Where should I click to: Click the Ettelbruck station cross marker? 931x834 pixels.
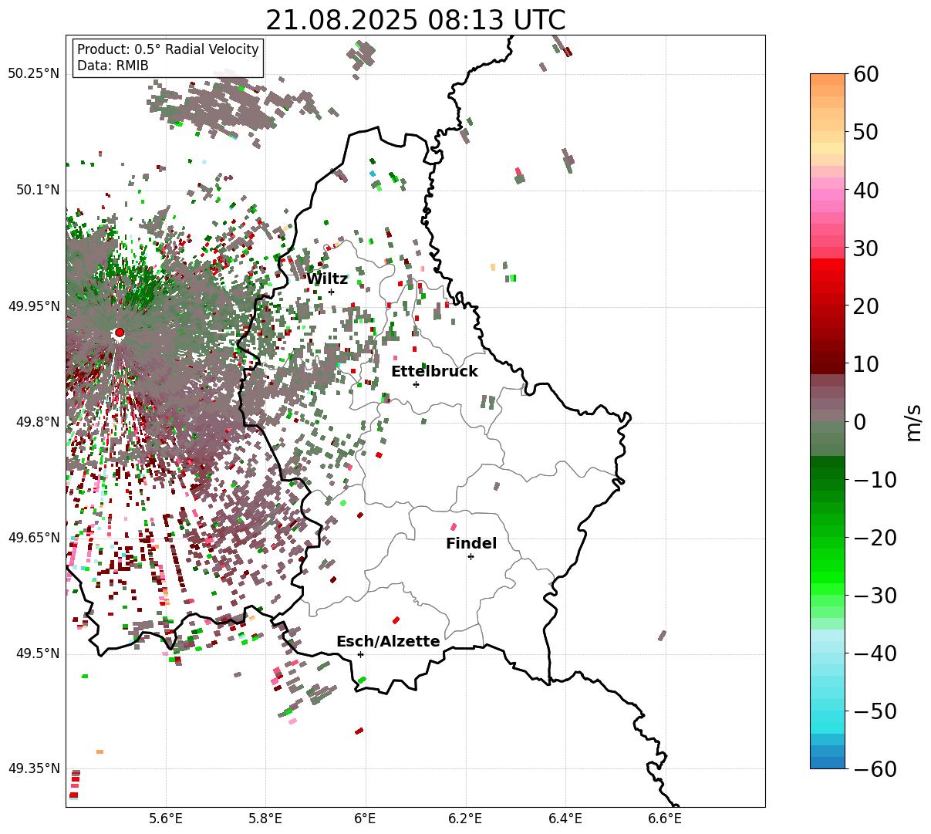coord(416,384)
